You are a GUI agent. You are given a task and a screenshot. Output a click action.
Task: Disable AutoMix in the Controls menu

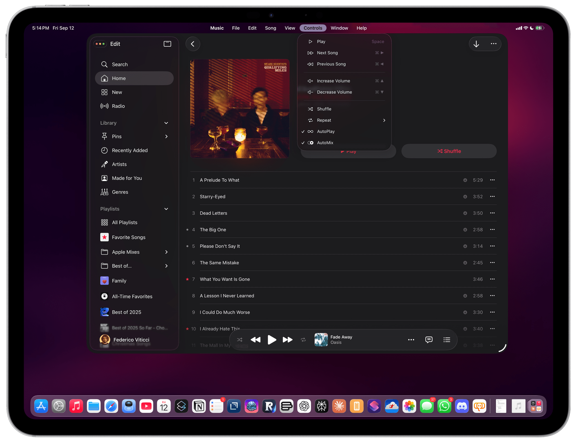click(x=325, y=142)
